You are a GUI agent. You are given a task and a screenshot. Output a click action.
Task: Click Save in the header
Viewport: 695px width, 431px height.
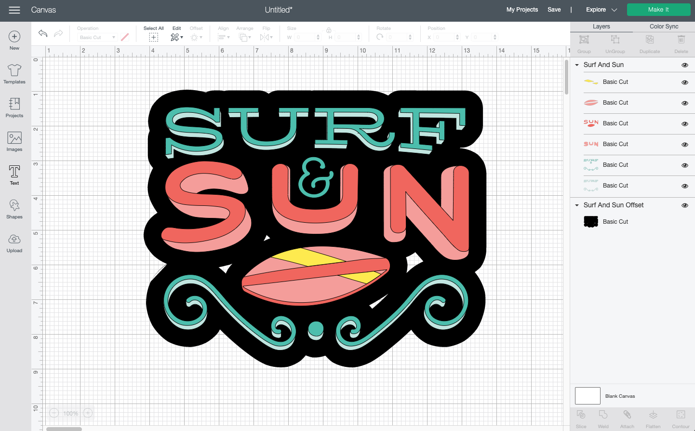(x=554, y=10)
